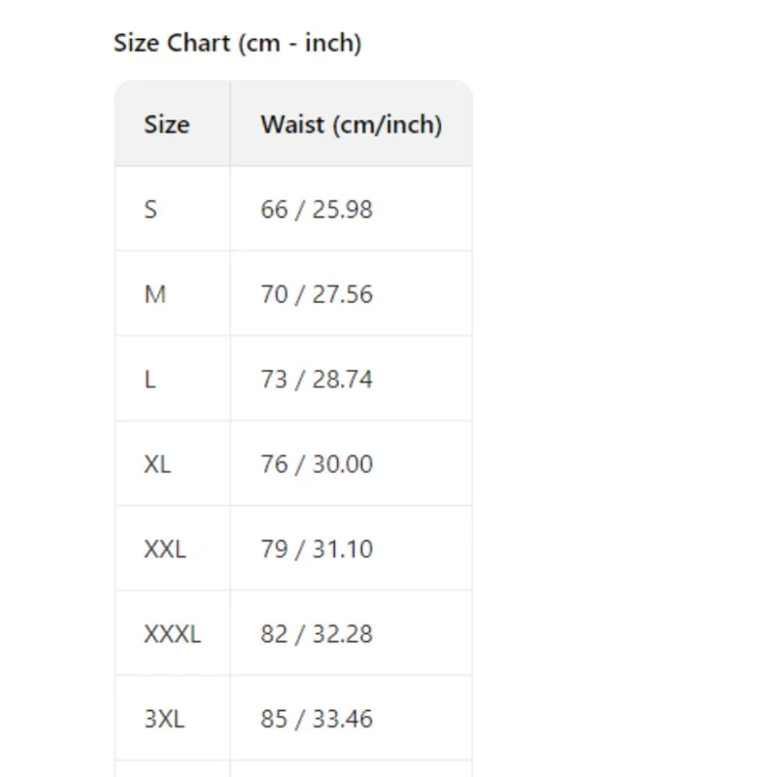Click the cut-off waist cell below 85 / 33.46
This screenshot has width=777, height=777.
click(x=351, y=768)
